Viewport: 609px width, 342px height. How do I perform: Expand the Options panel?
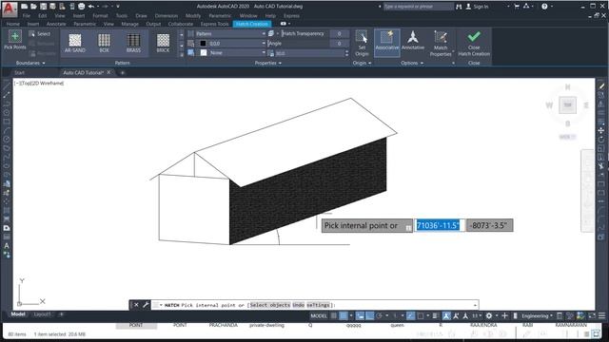412,63
